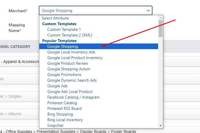Click the Merchant field label
The height and width of the screenshot is (133, 200).
click(x=18, y=11)
